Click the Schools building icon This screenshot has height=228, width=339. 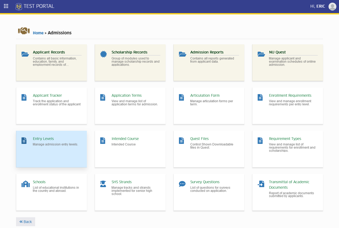(x=25, y=184)
